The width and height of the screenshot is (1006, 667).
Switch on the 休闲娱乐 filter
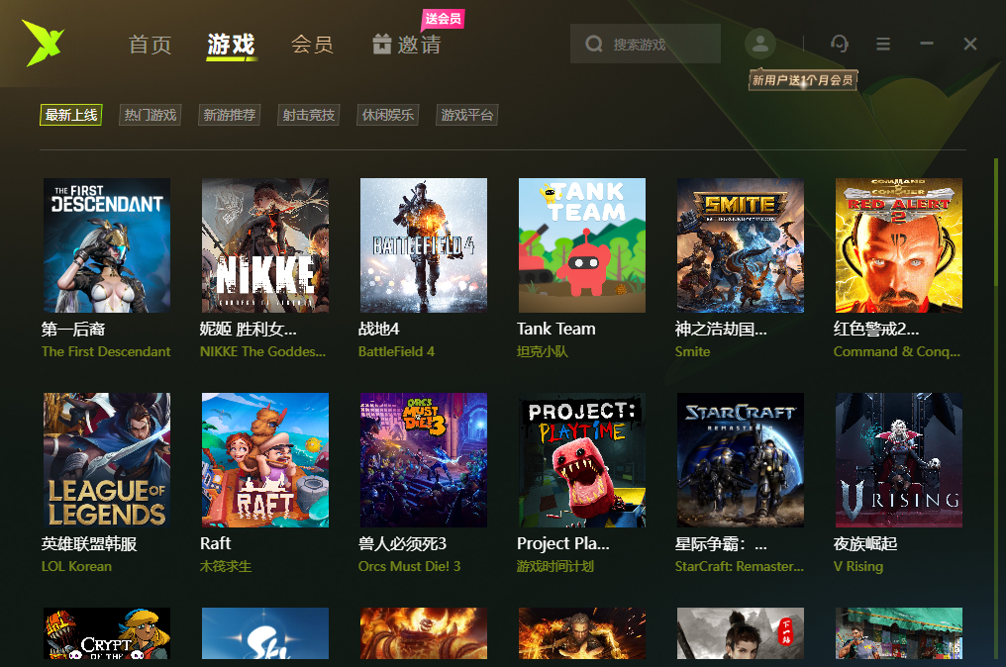(386, 115)
